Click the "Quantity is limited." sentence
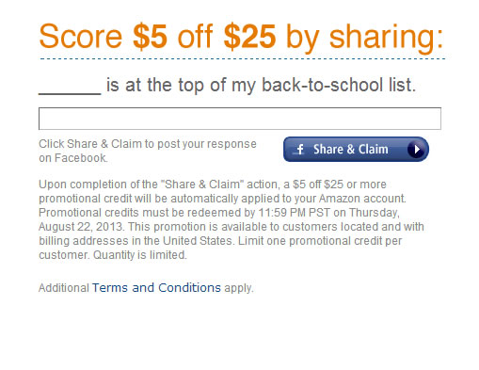The image size is (479, 370). (x=140, y=255)
